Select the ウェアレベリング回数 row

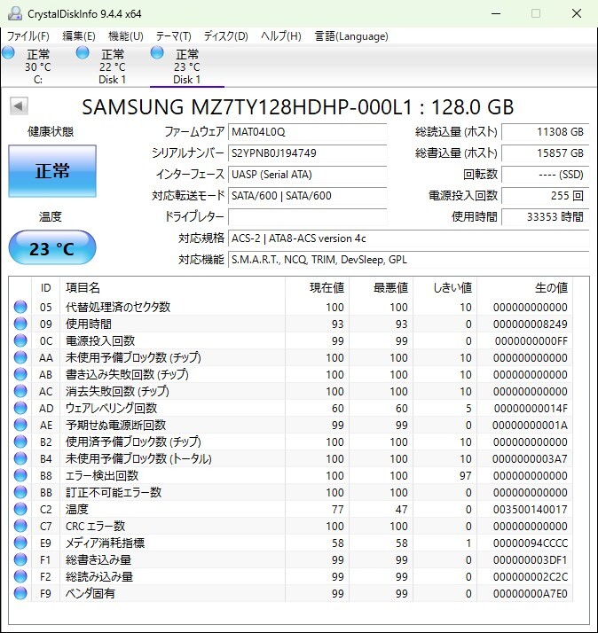pyautogui.click(x=290, y=408)
